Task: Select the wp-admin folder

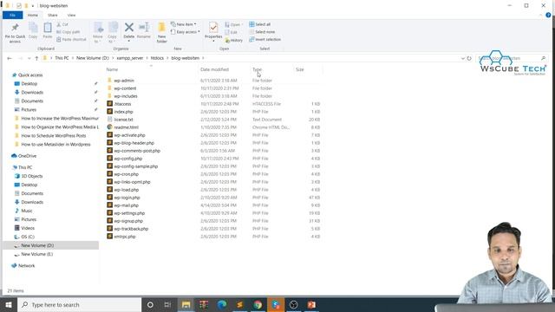Action: click(x=124, y=81)
